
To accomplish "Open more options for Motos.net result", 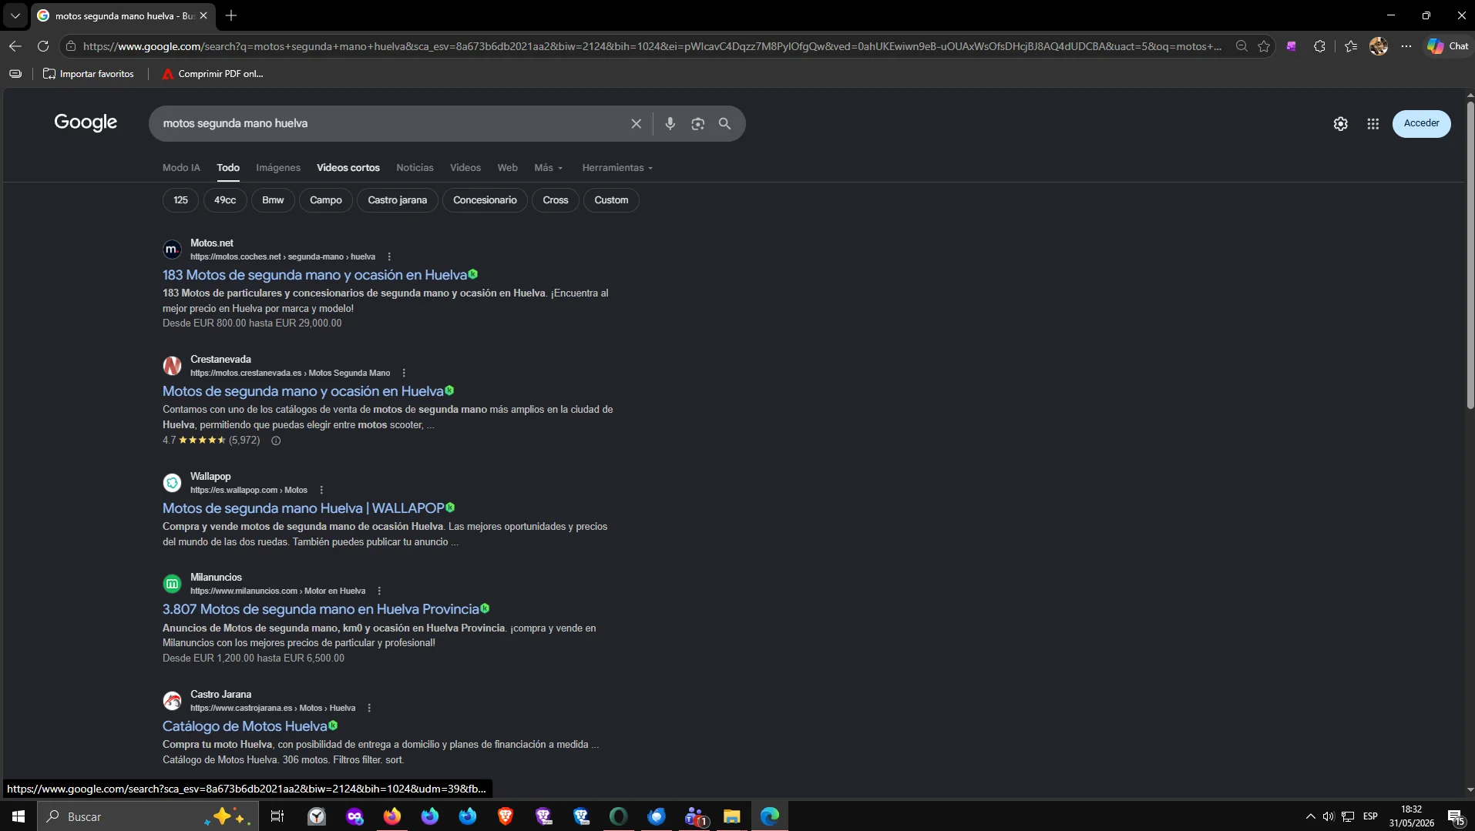I will tap(389, 256).
